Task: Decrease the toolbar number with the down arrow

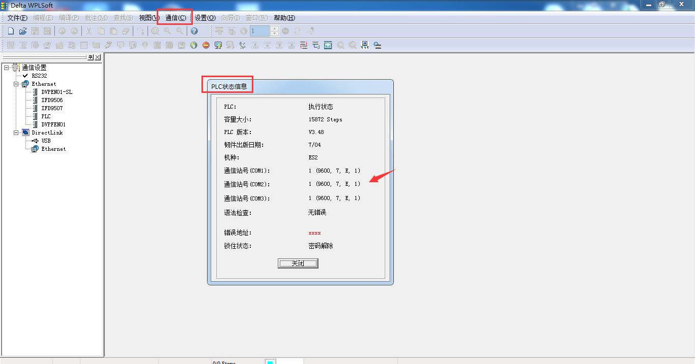Action: tap(275, 34)
